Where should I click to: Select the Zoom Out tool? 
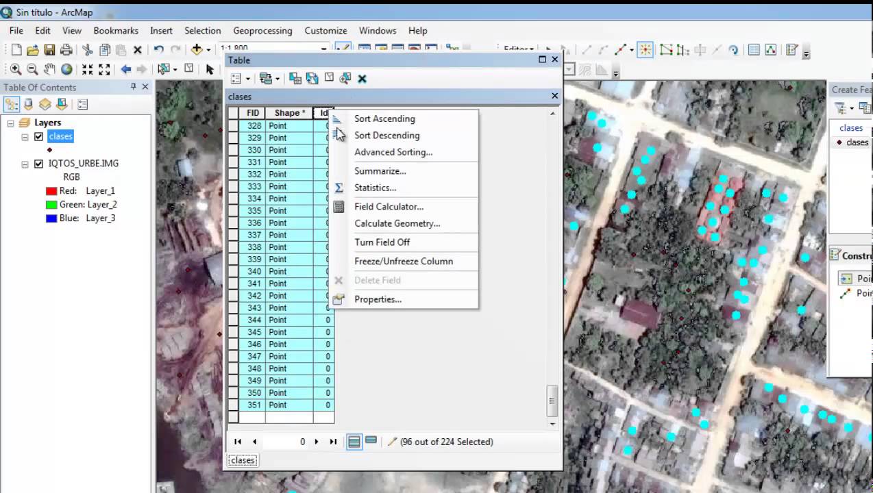click(32, 69)
